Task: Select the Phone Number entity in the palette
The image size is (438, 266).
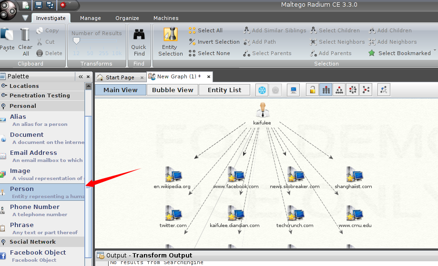Action: coord(42,210)
